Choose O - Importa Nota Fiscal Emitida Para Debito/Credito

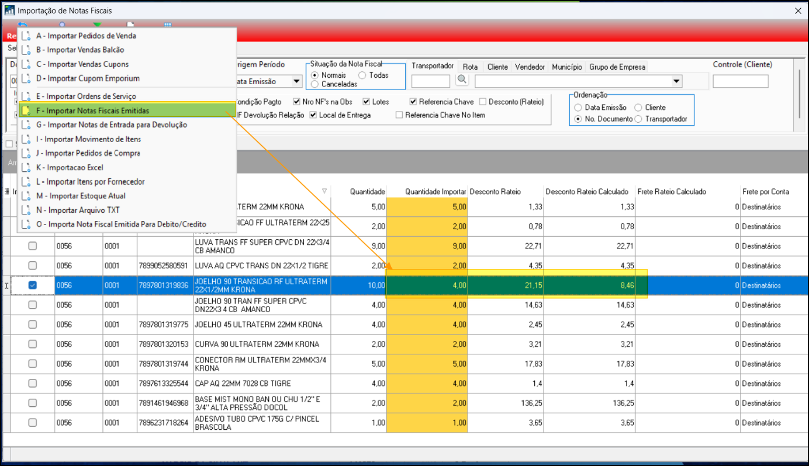pyautogui.click(x=127, y=224)
